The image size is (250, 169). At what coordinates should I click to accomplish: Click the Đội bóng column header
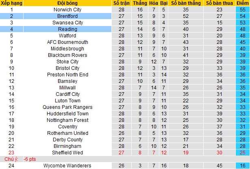(x=67, y=3)
